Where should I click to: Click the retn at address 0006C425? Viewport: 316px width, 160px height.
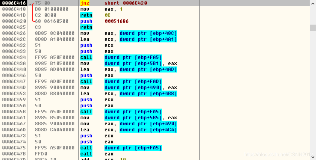point(86,27)
